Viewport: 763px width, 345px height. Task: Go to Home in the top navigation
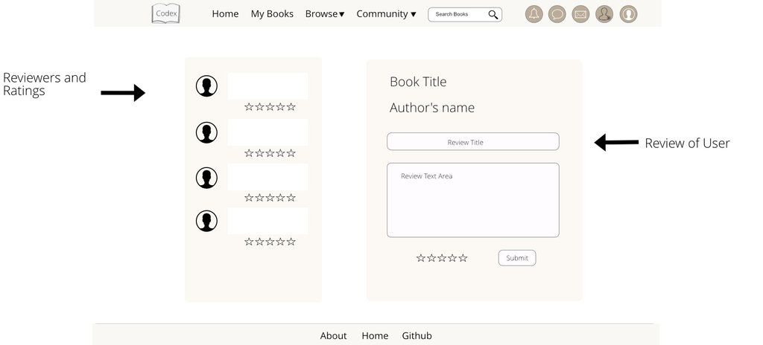click(x=225, y=14)
